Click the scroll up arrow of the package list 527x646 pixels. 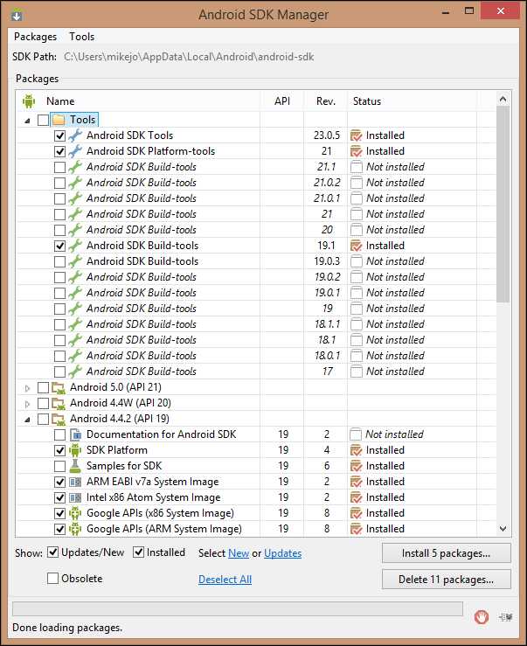click(x=503, y=99)
